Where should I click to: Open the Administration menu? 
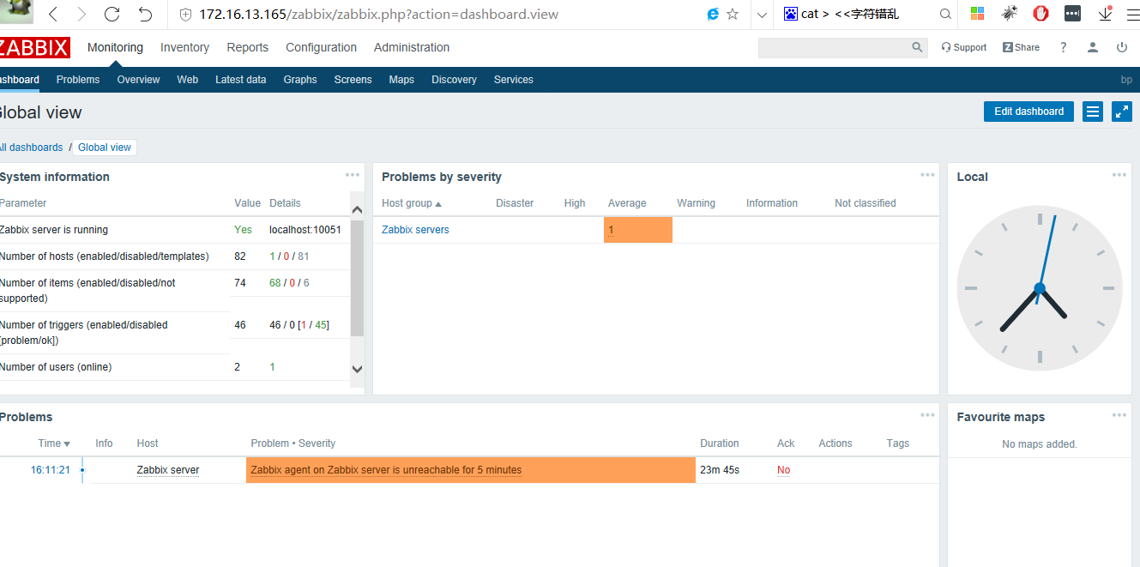click(x=412, y=47)
